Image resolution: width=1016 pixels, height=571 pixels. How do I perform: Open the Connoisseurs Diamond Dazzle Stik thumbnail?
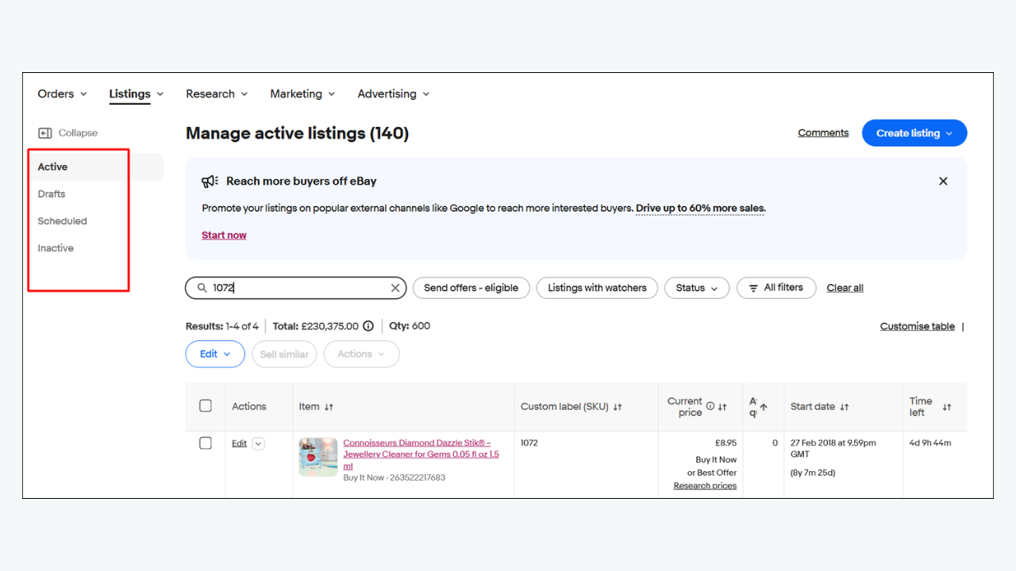[318, 457]
